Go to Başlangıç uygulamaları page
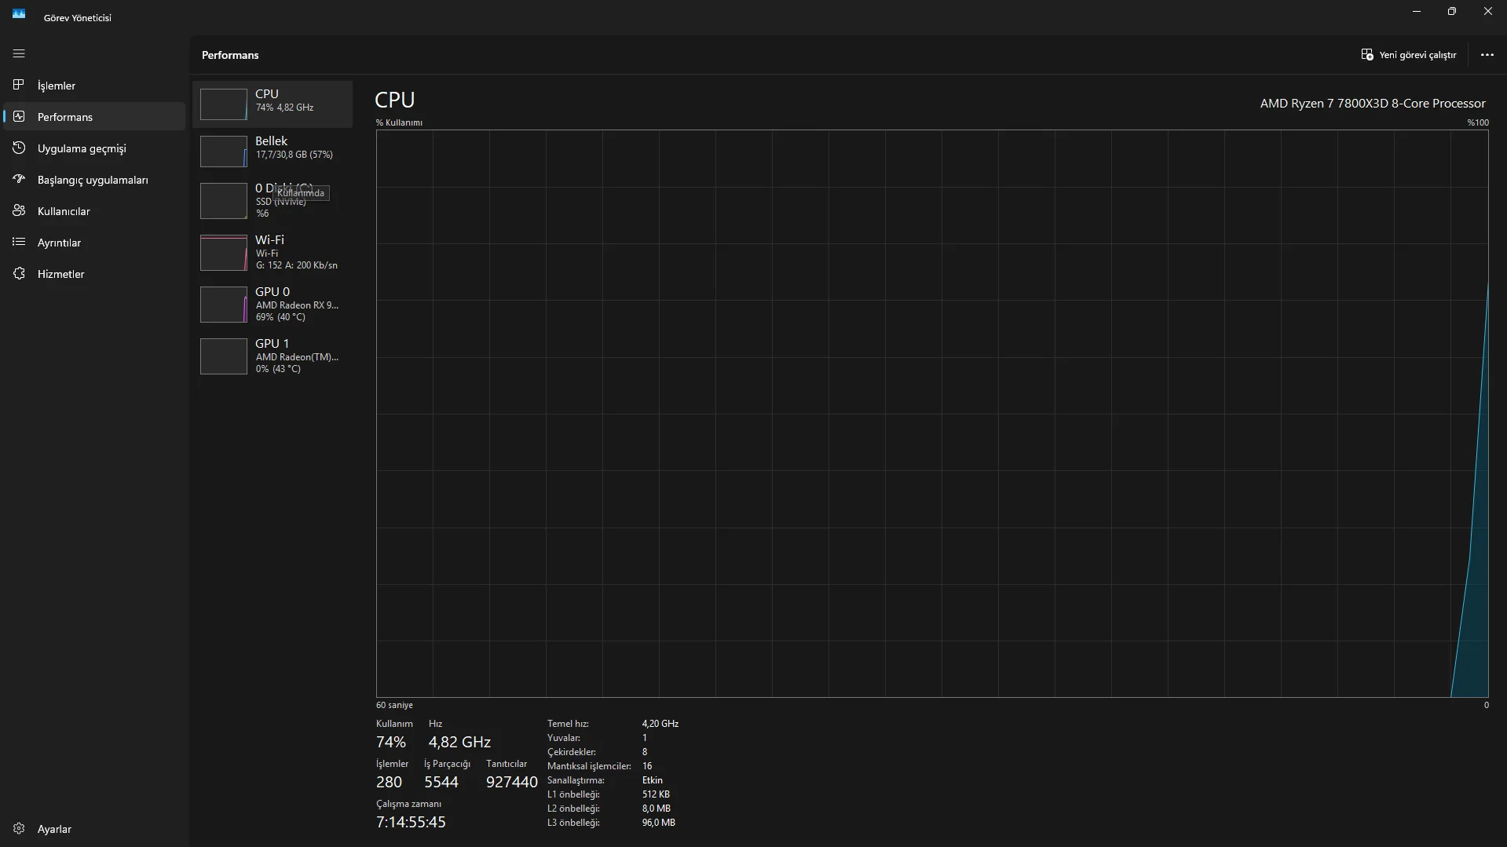The width and height of the screenshot is (1507, 847). coord(94,179)
